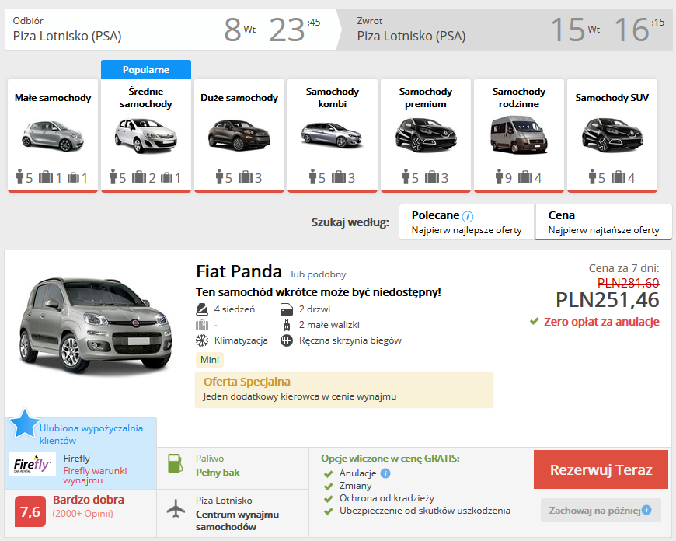The image size is (676, 541).
Task: Click the crossed-out price PLN281,60
Action: pyautogui.click(x=628, y=283)
